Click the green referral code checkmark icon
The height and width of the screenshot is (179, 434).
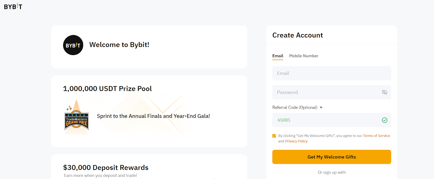[x=384, y=120]
